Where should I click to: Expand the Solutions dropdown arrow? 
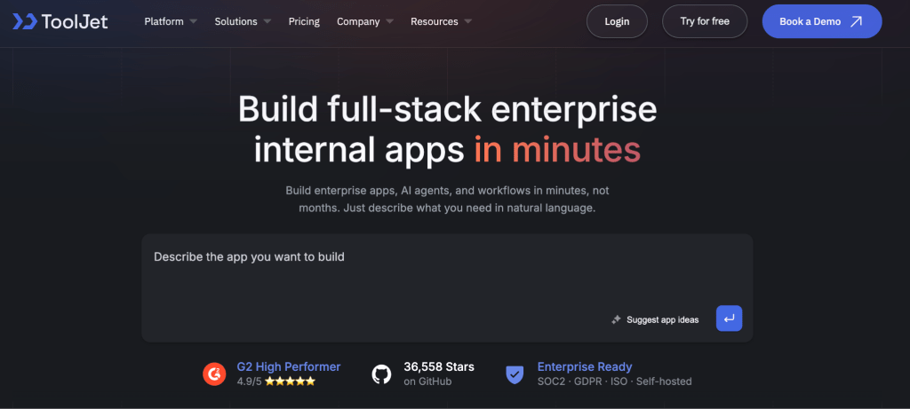(x=267, y=22)
